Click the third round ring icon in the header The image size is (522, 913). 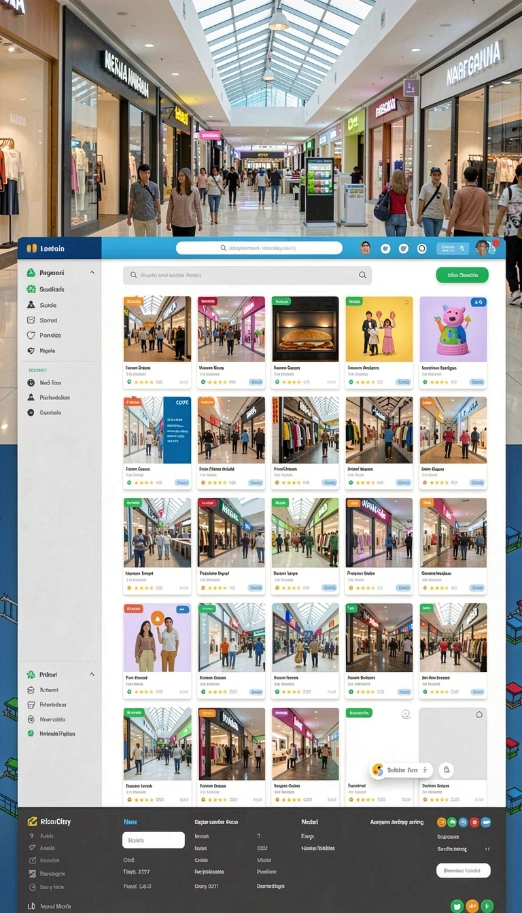[x=421, y=249]
